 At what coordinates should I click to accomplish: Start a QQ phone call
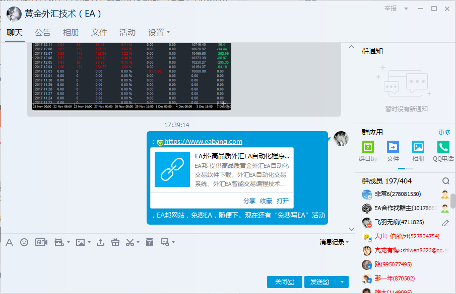tap(443, 147)
